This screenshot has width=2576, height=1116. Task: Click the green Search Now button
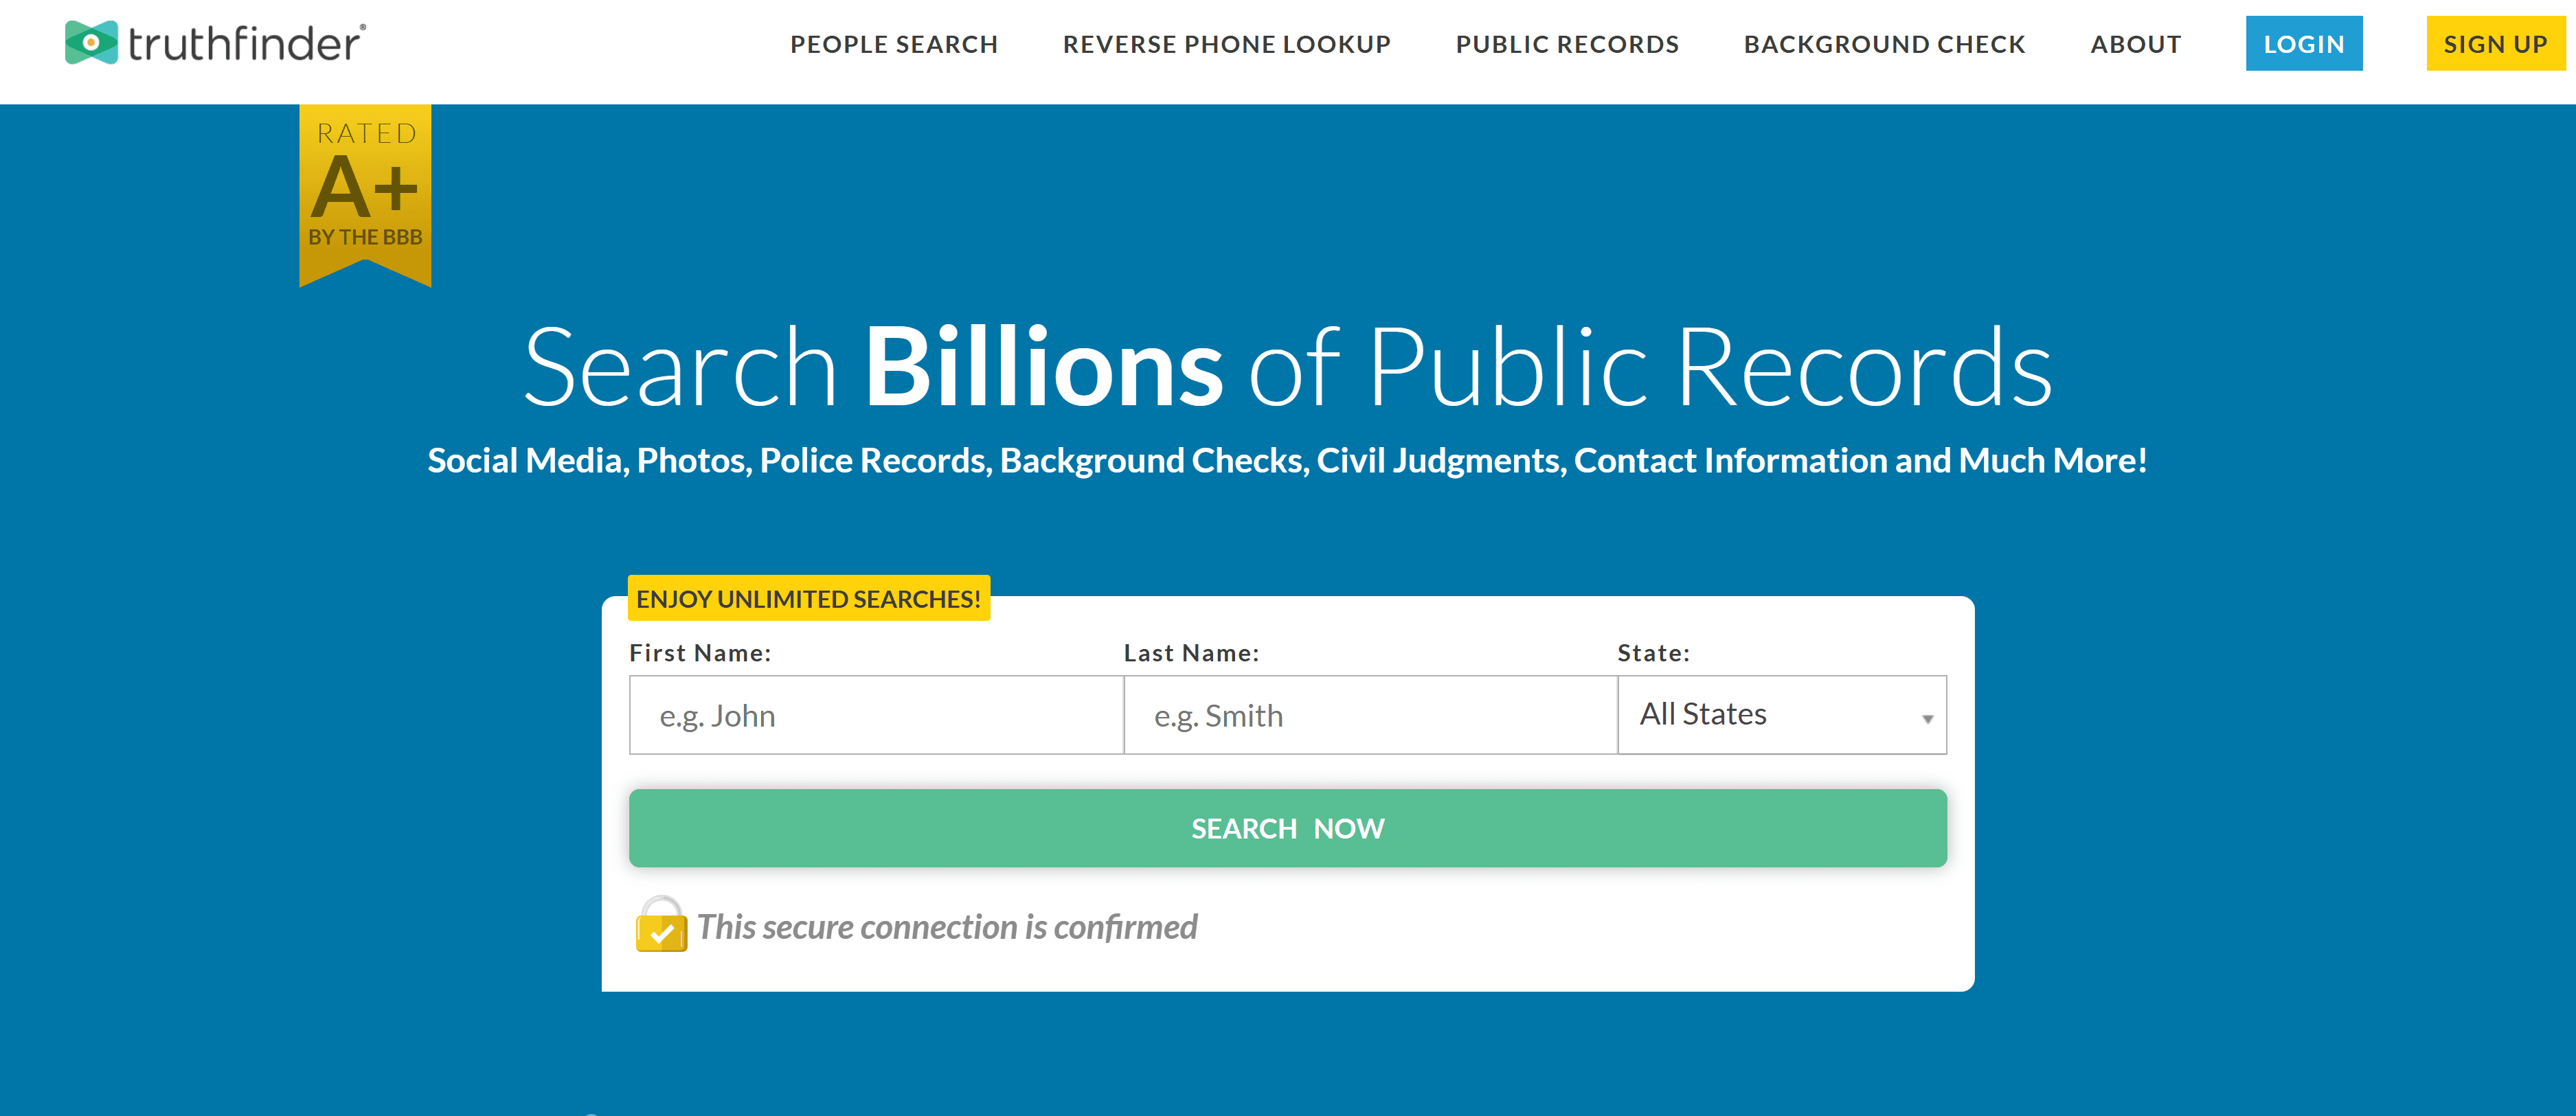click(x=1287, y=828)
